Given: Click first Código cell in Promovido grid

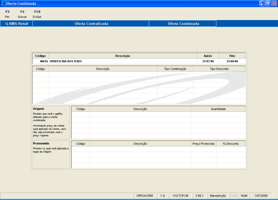Looking at the screenshot, I should pos(81,149).
